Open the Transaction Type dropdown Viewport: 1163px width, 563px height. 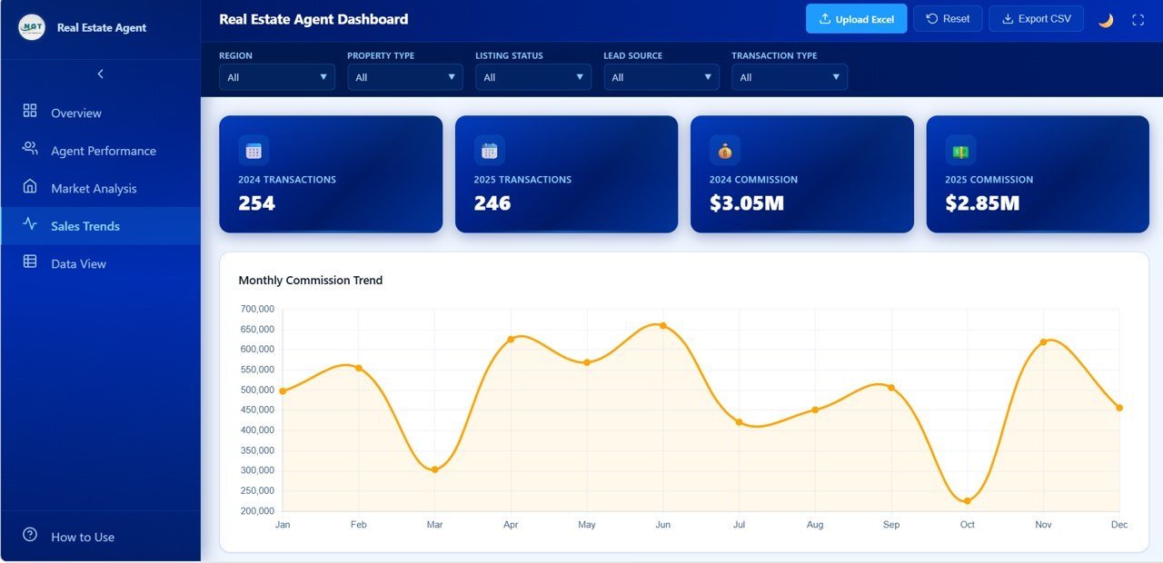point(789,77)
